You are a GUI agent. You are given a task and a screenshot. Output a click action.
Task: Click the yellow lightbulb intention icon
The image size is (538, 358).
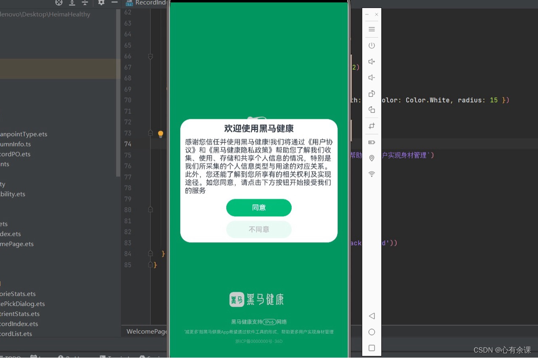[161, 134]
